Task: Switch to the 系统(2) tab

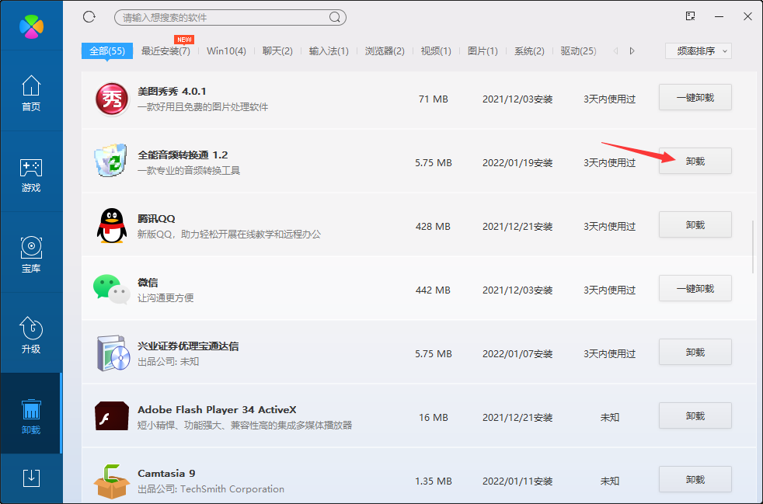Action: 529,51
